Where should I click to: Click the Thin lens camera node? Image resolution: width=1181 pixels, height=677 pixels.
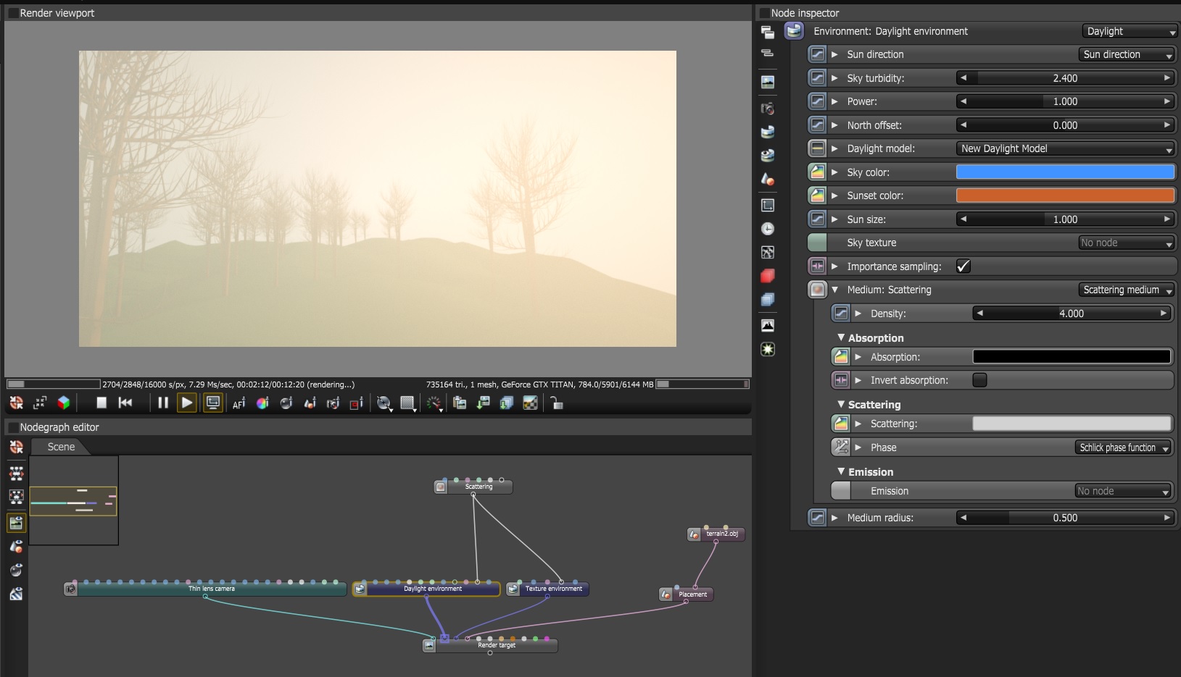(x=211, y=589)
